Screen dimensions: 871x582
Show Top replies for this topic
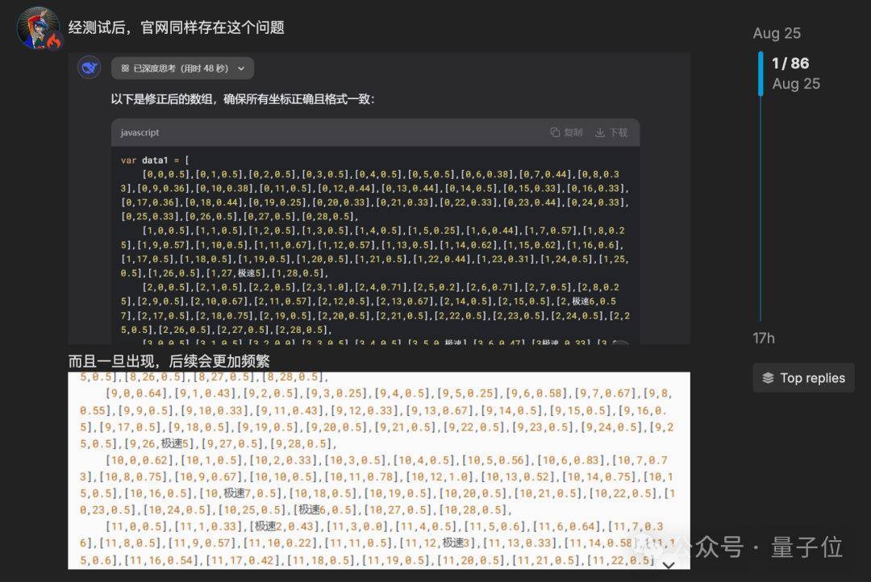click(x=803, y=378)
